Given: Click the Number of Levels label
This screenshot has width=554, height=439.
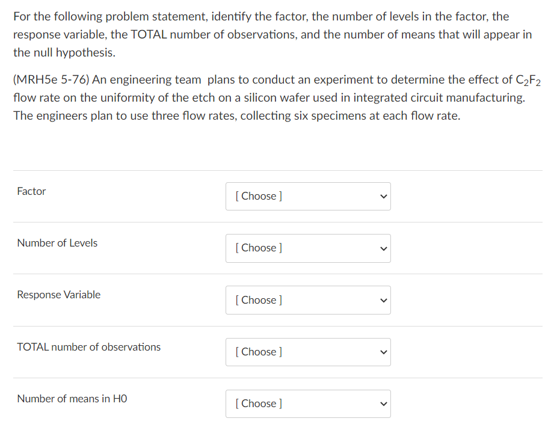Looking at the screenshot, I should tap(57, 243).
